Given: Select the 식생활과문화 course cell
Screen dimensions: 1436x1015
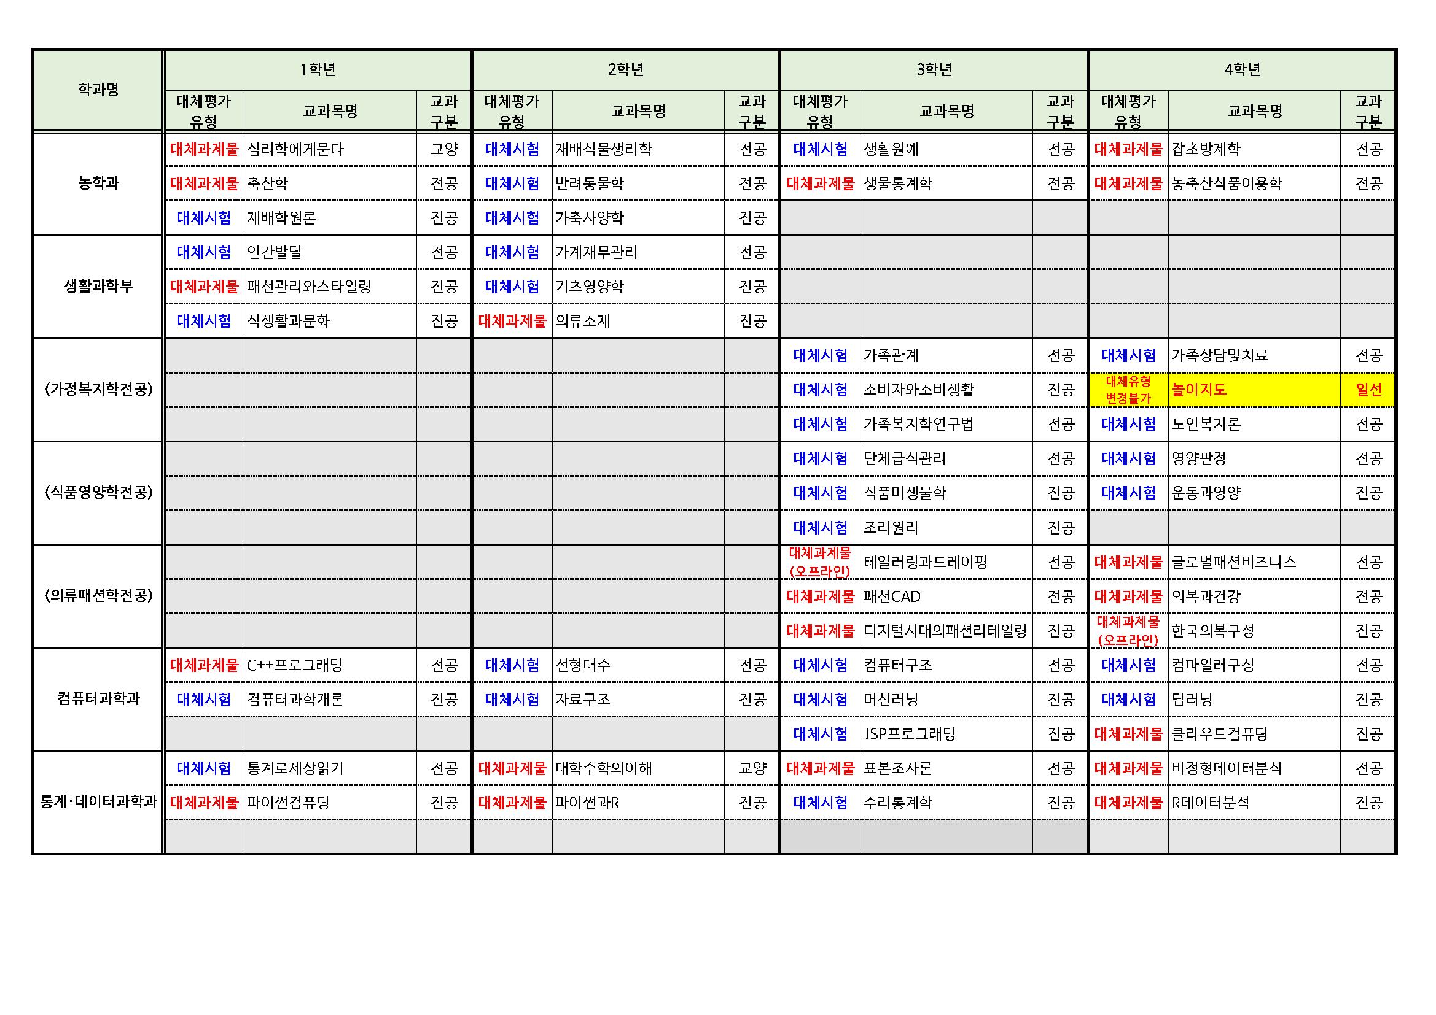Looking at the screenshot, I should [330, 320].
